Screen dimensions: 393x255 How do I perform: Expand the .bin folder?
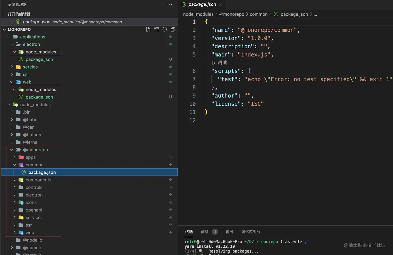tap(12, 112)
